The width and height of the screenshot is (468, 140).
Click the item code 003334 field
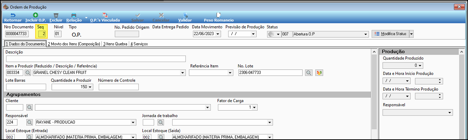click(15, 73)
